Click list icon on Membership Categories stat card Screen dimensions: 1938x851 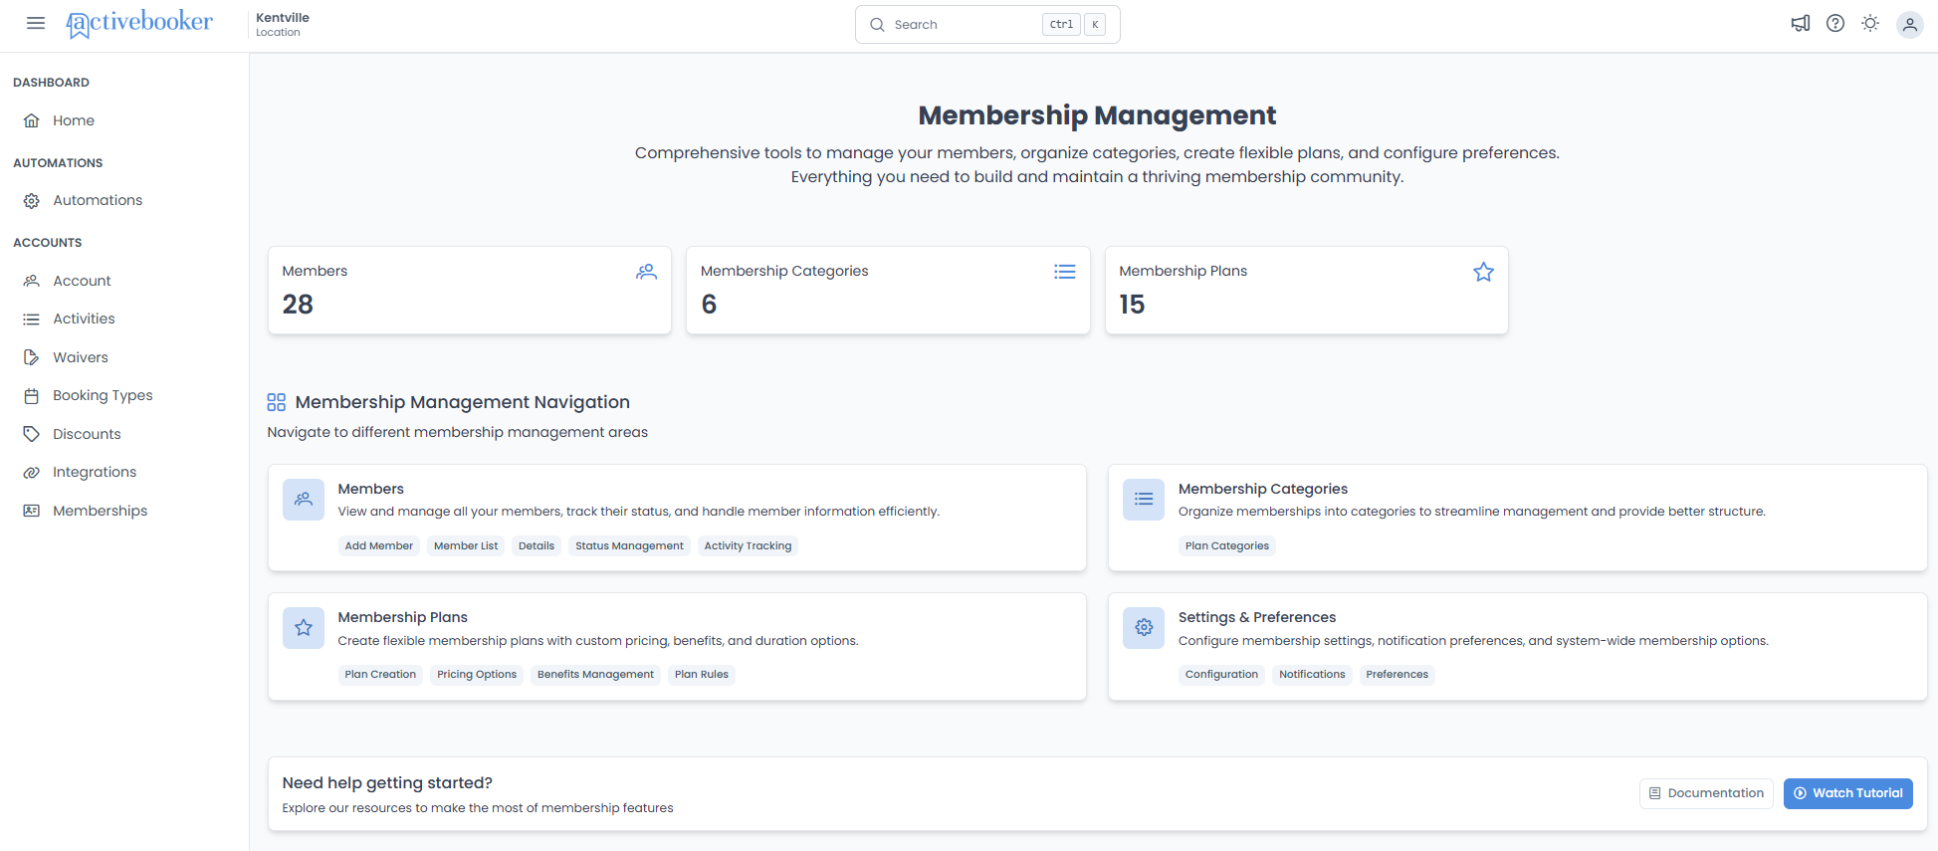click(x=1065, y=272)
